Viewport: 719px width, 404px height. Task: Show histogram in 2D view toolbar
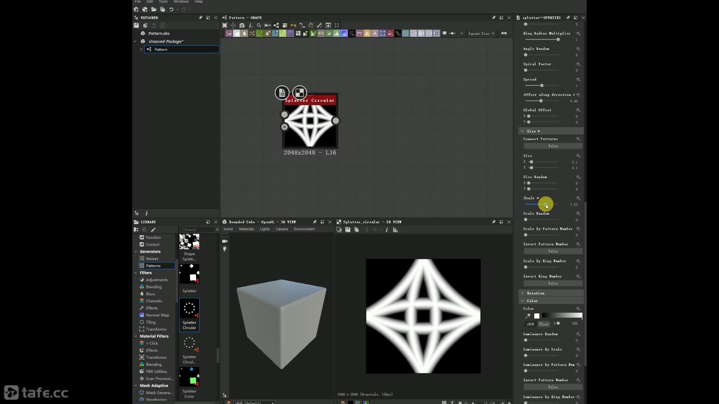point(395,230)
